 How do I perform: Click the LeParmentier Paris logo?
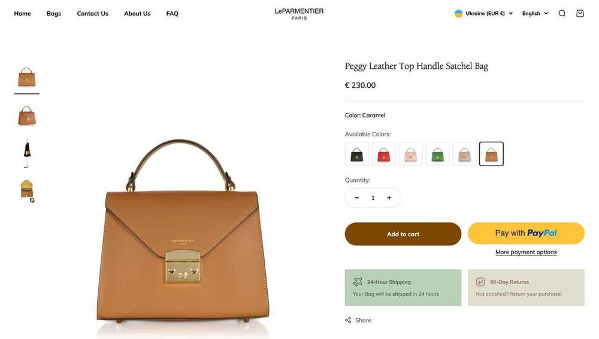point(299,14)
